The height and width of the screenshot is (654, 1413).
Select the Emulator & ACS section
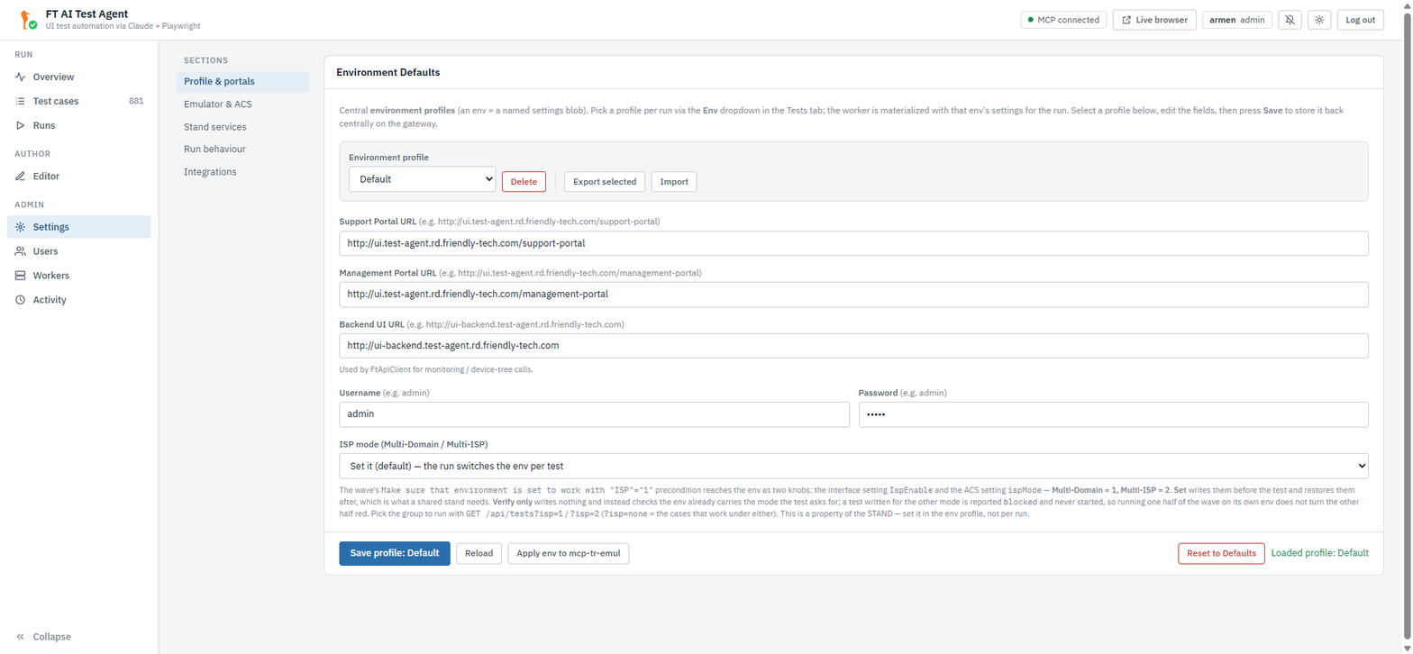click(x=242, y=104)
